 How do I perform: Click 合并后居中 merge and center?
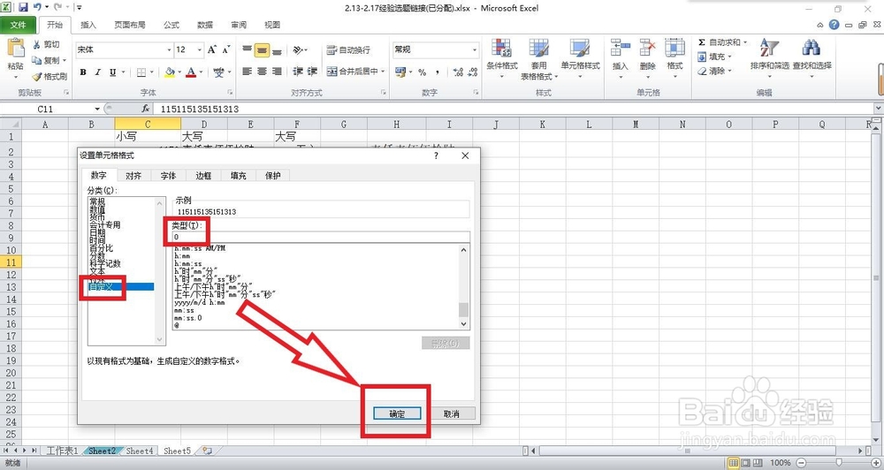353,72
